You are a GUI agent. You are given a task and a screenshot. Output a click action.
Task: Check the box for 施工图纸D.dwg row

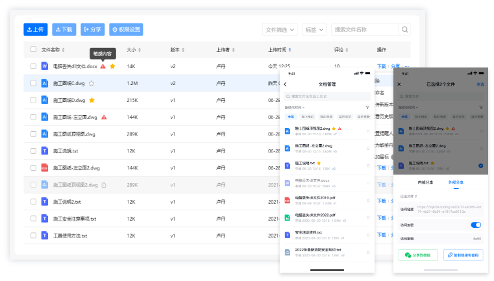pyautogui.click(x=33, y=100)
